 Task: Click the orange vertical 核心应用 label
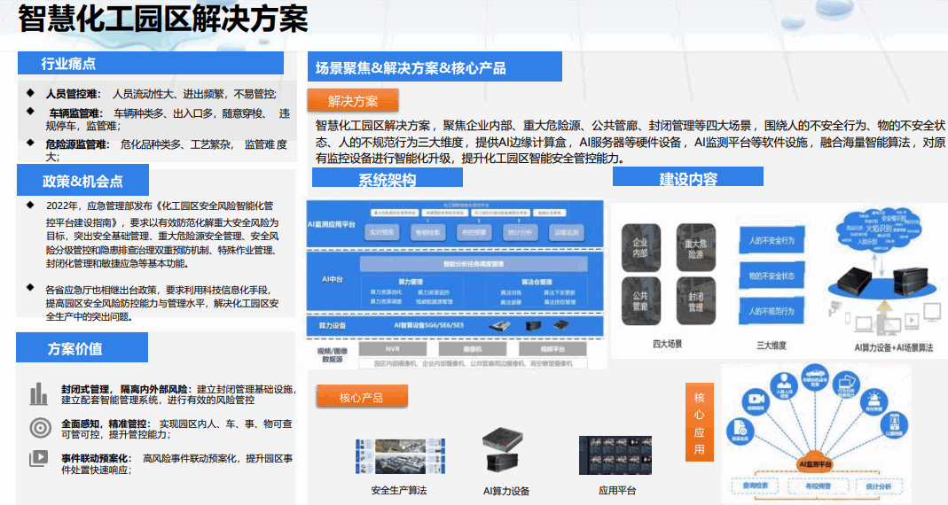[x=699, y=423]
